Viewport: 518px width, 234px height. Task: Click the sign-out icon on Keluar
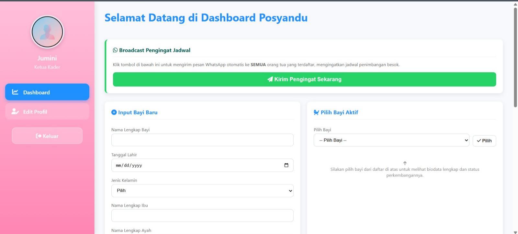click(x=39, y=136)
